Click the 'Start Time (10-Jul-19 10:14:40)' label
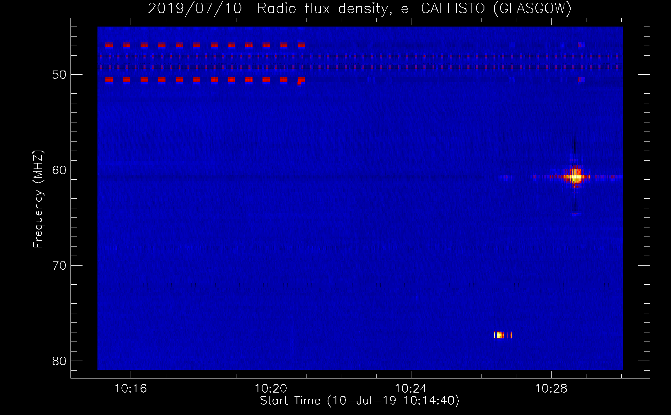671x415 pixels. click(360, 401)
